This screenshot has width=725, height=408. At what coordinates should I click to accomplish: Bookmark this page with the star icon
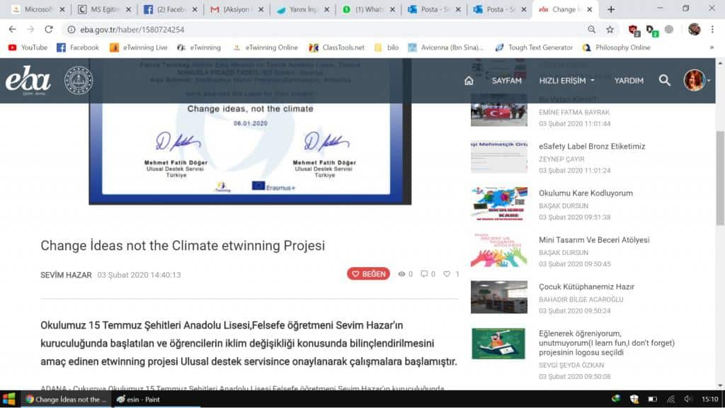click(610, 29)
